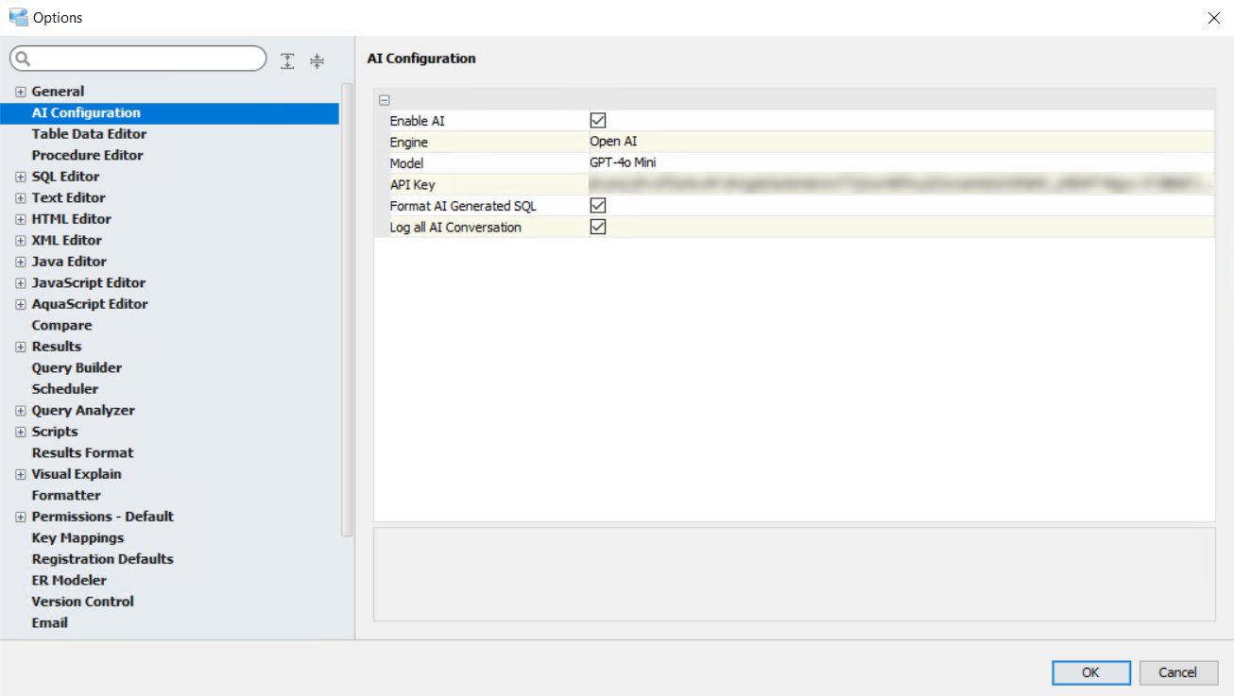Open the Table Data Editor options
1234x696 pixels.
point(89,134)
